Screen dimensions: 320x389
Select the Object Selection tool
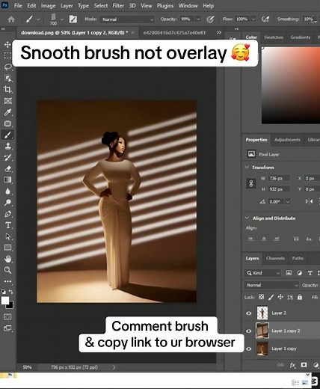click(x=7, y=79)
